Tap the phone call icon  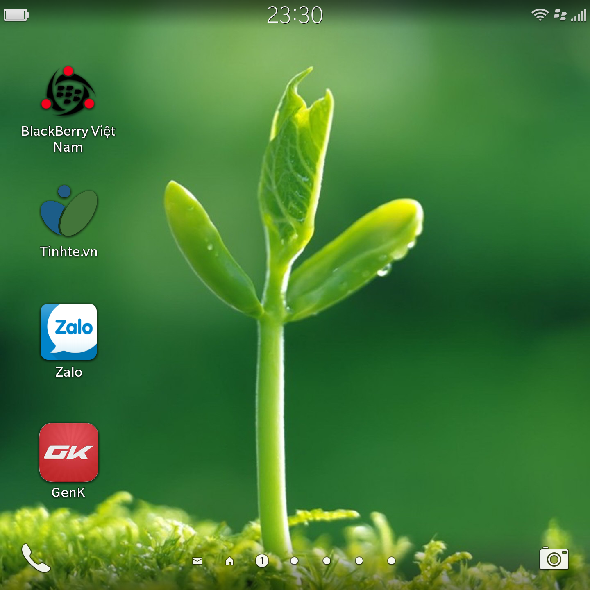coord(36,558)
